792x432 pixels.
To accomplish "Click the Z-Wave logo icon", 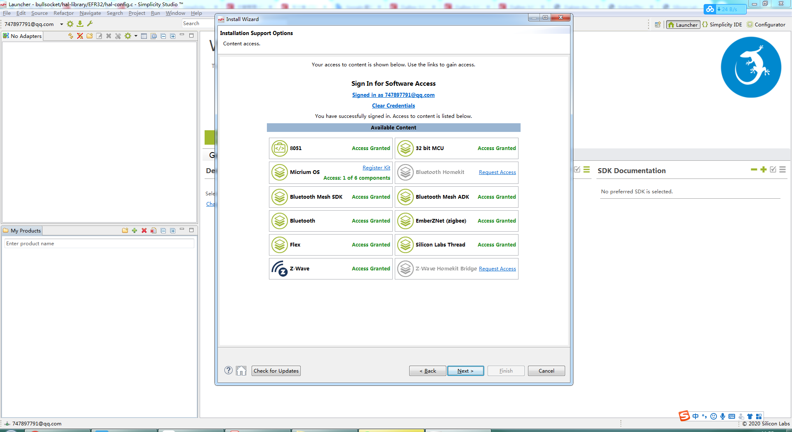I will click(280, 269).
